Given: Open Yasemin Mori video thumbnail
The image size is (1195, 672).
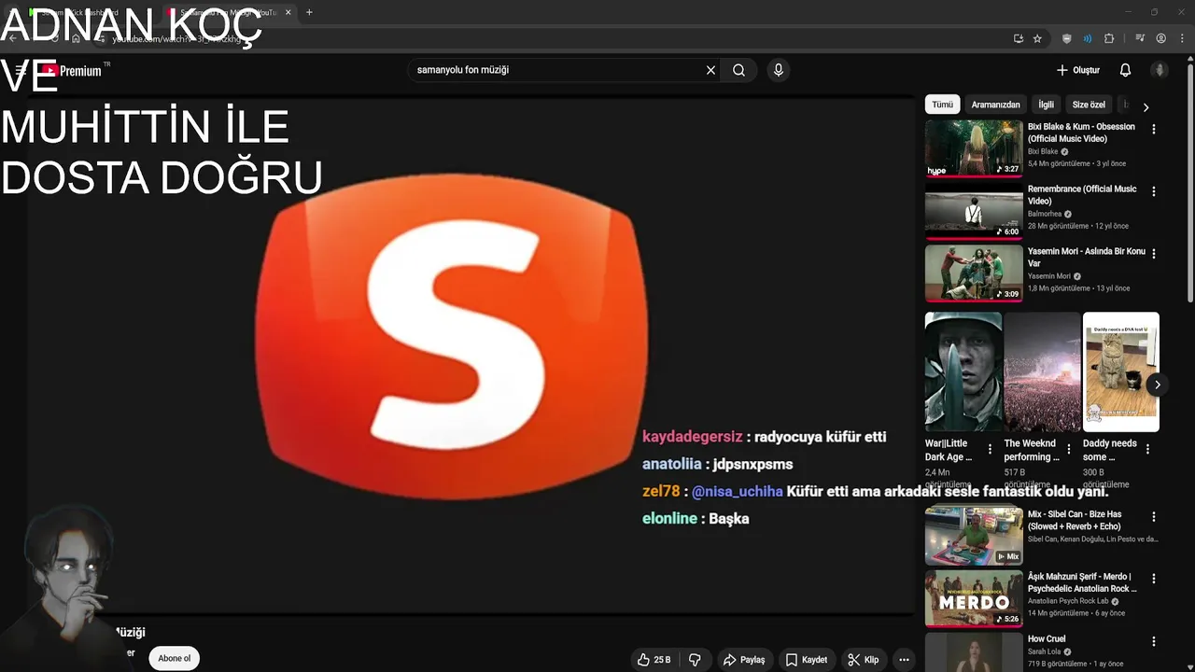Looking at the screenshot, I should click(x=974, y=273).
